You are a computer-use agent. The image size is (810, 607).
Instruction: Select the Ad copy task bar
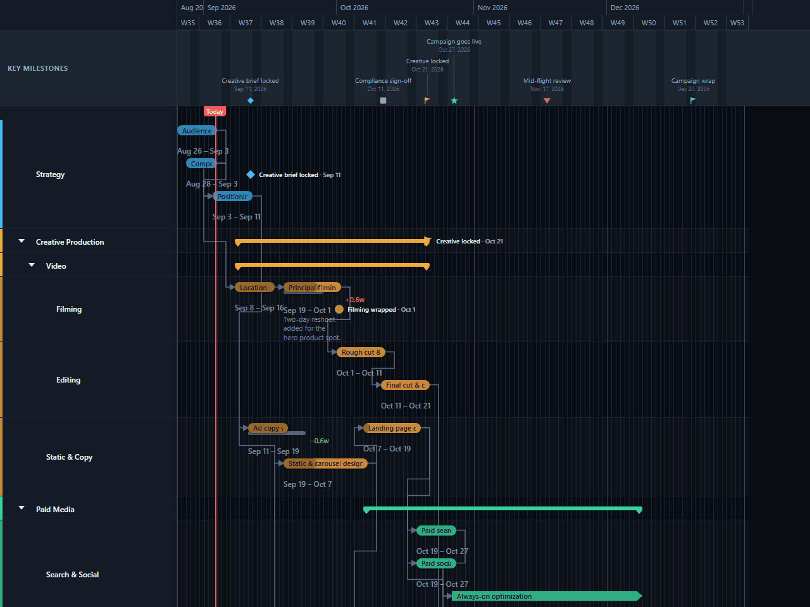[268, 428]
